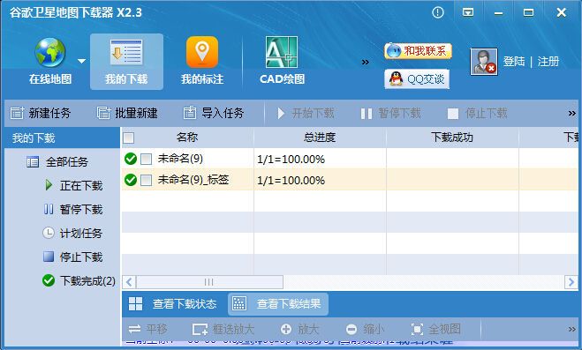Click the info exclamation icon in title bar
This screenshot has height=350, width=582.
(x=438, y=12)
